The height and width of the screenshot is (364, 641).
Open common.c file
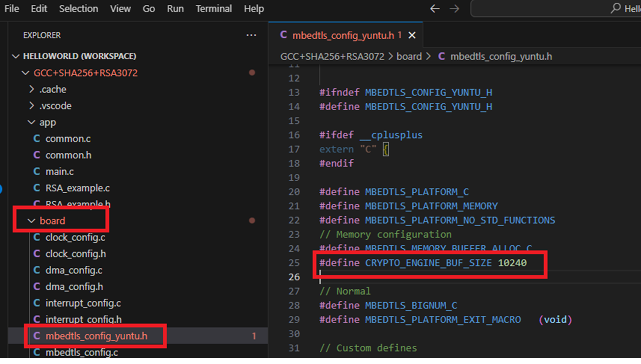68,139
